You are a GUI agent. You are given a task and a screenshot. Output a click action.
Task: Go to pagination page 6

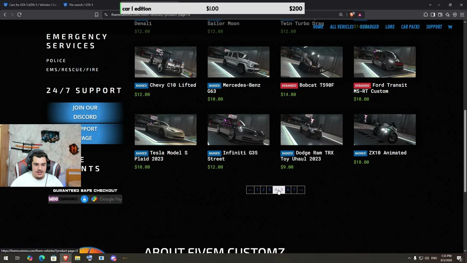[x=288, y=190]
